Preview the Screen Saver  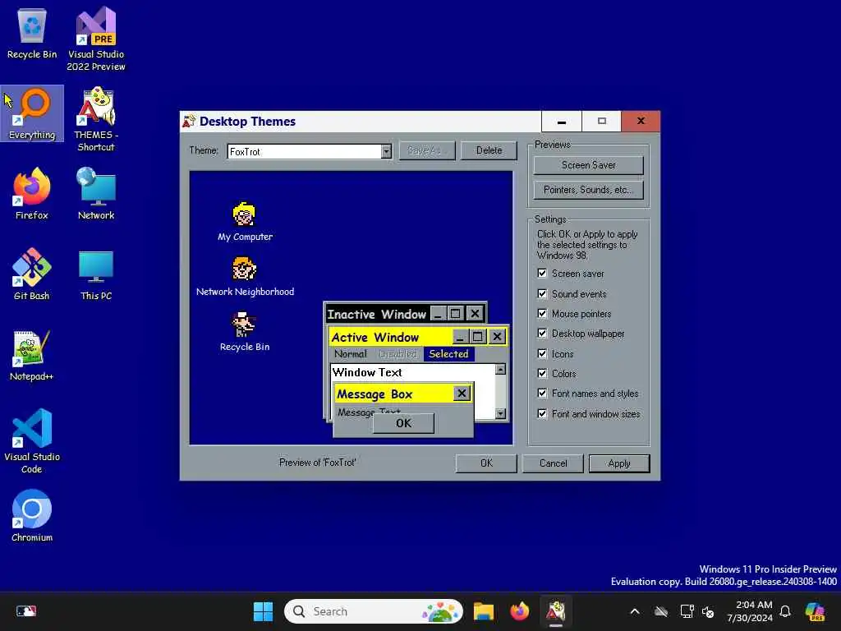tap(588, 165)
